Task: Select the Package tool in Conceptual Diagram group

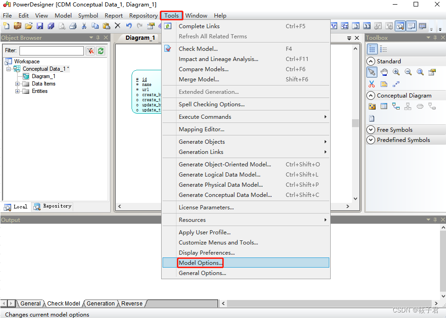Action: tap(372, 106)
